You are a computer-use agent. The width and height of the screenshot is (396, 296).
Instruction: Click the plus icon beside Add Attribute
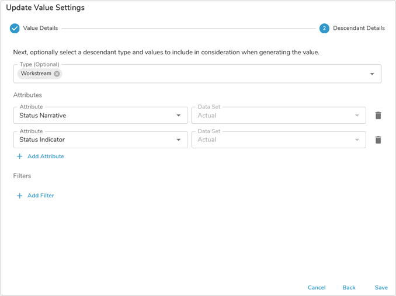(19, 156)
